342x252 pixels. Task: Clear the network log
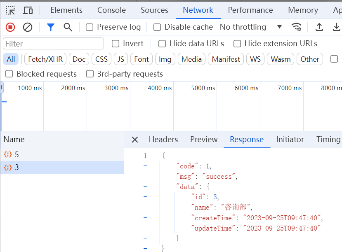point(28,27)
